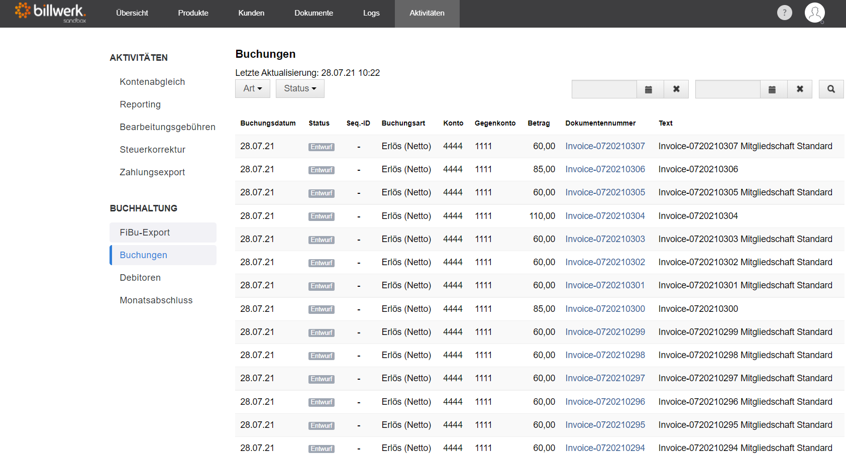
Task: Open link Invoice-0720210296
Action: pyautogui.click(x=605, y=402)
